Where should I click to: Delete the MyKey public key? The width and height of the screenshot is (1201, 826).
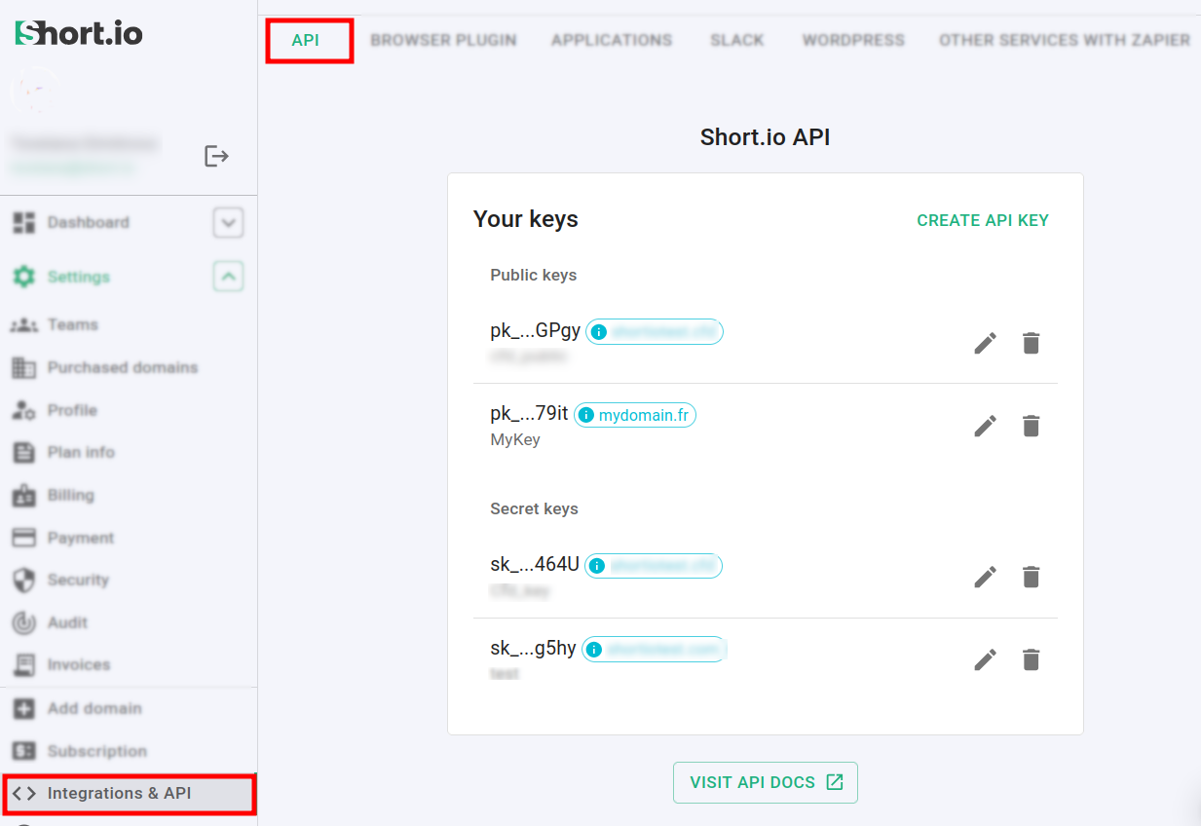pos(1031,426)
